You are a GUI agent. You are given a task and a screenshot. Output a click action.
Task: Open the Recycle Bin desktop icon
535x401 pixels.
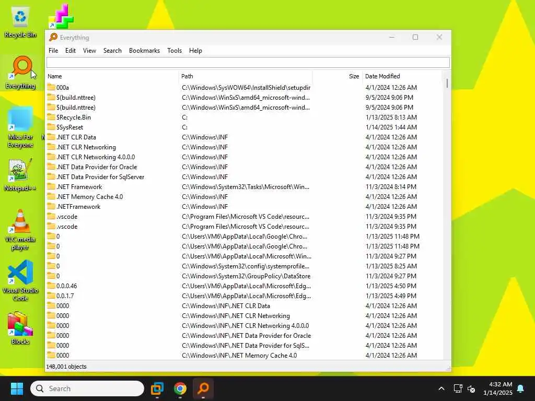20,22
